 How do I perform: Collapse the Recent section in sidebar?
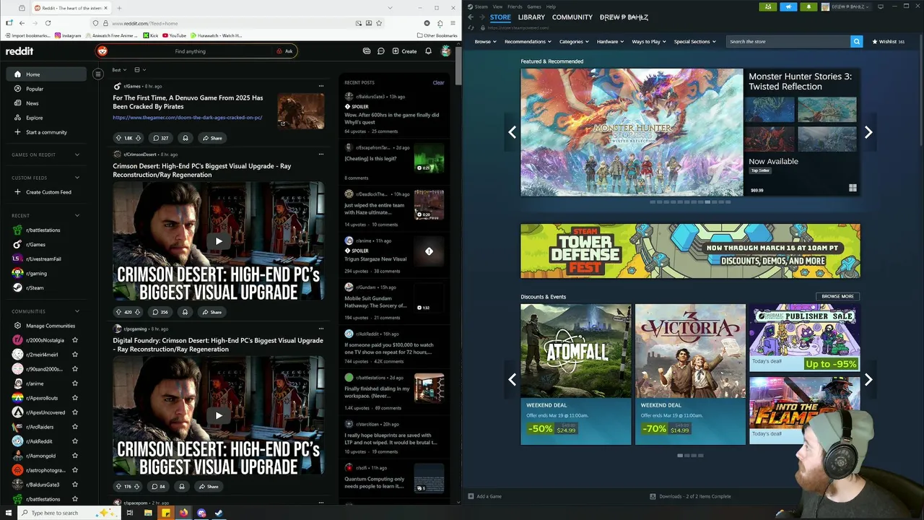[x=77, y=215]
